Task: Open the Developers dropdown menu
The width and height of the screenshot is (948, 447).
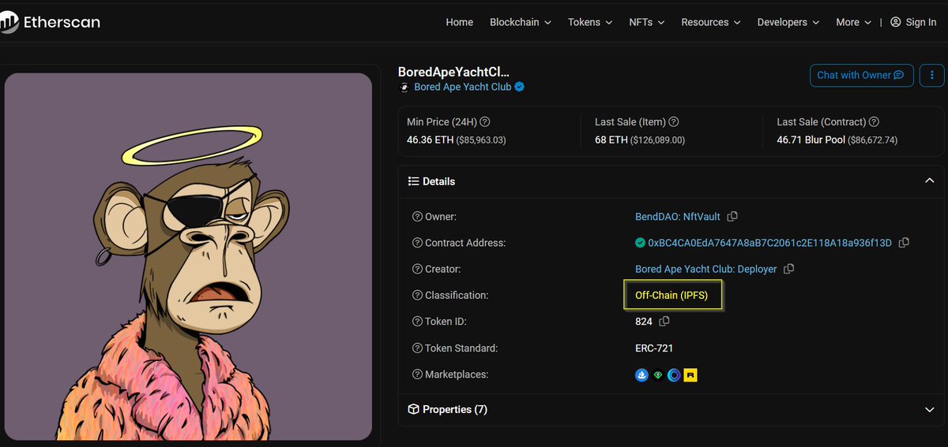Action: coord(788,22)
